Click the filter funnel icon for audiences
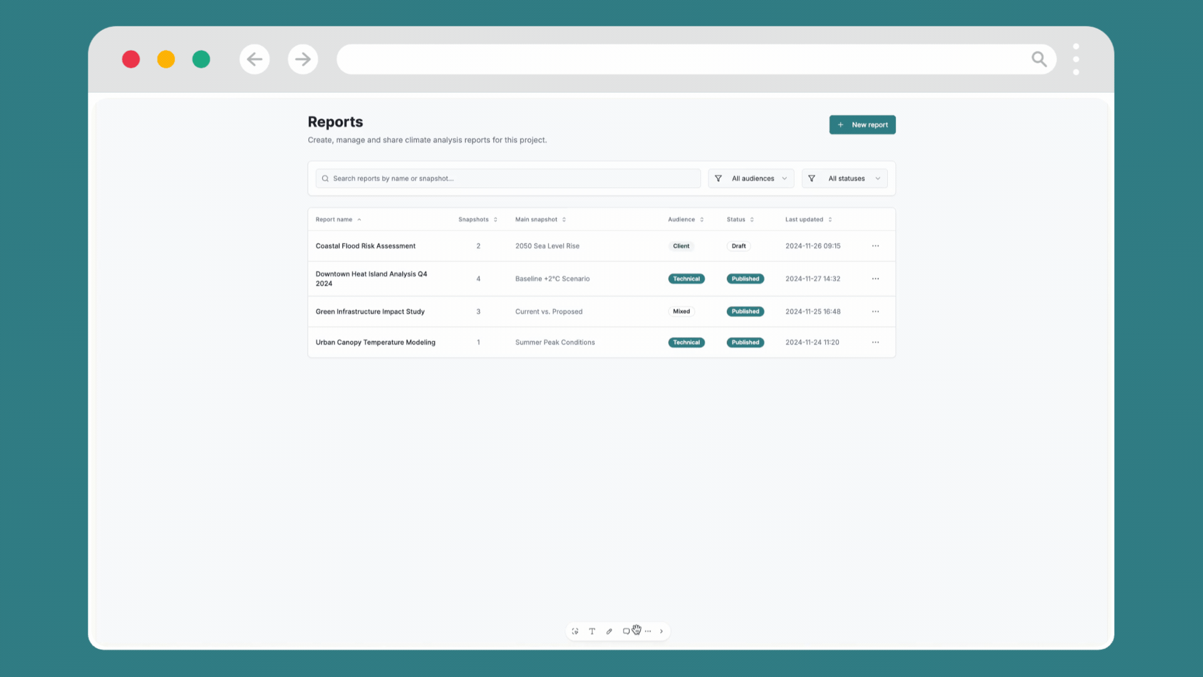Image resolution: width=1203 pixels, height=677 pixels. click(718, 179)
